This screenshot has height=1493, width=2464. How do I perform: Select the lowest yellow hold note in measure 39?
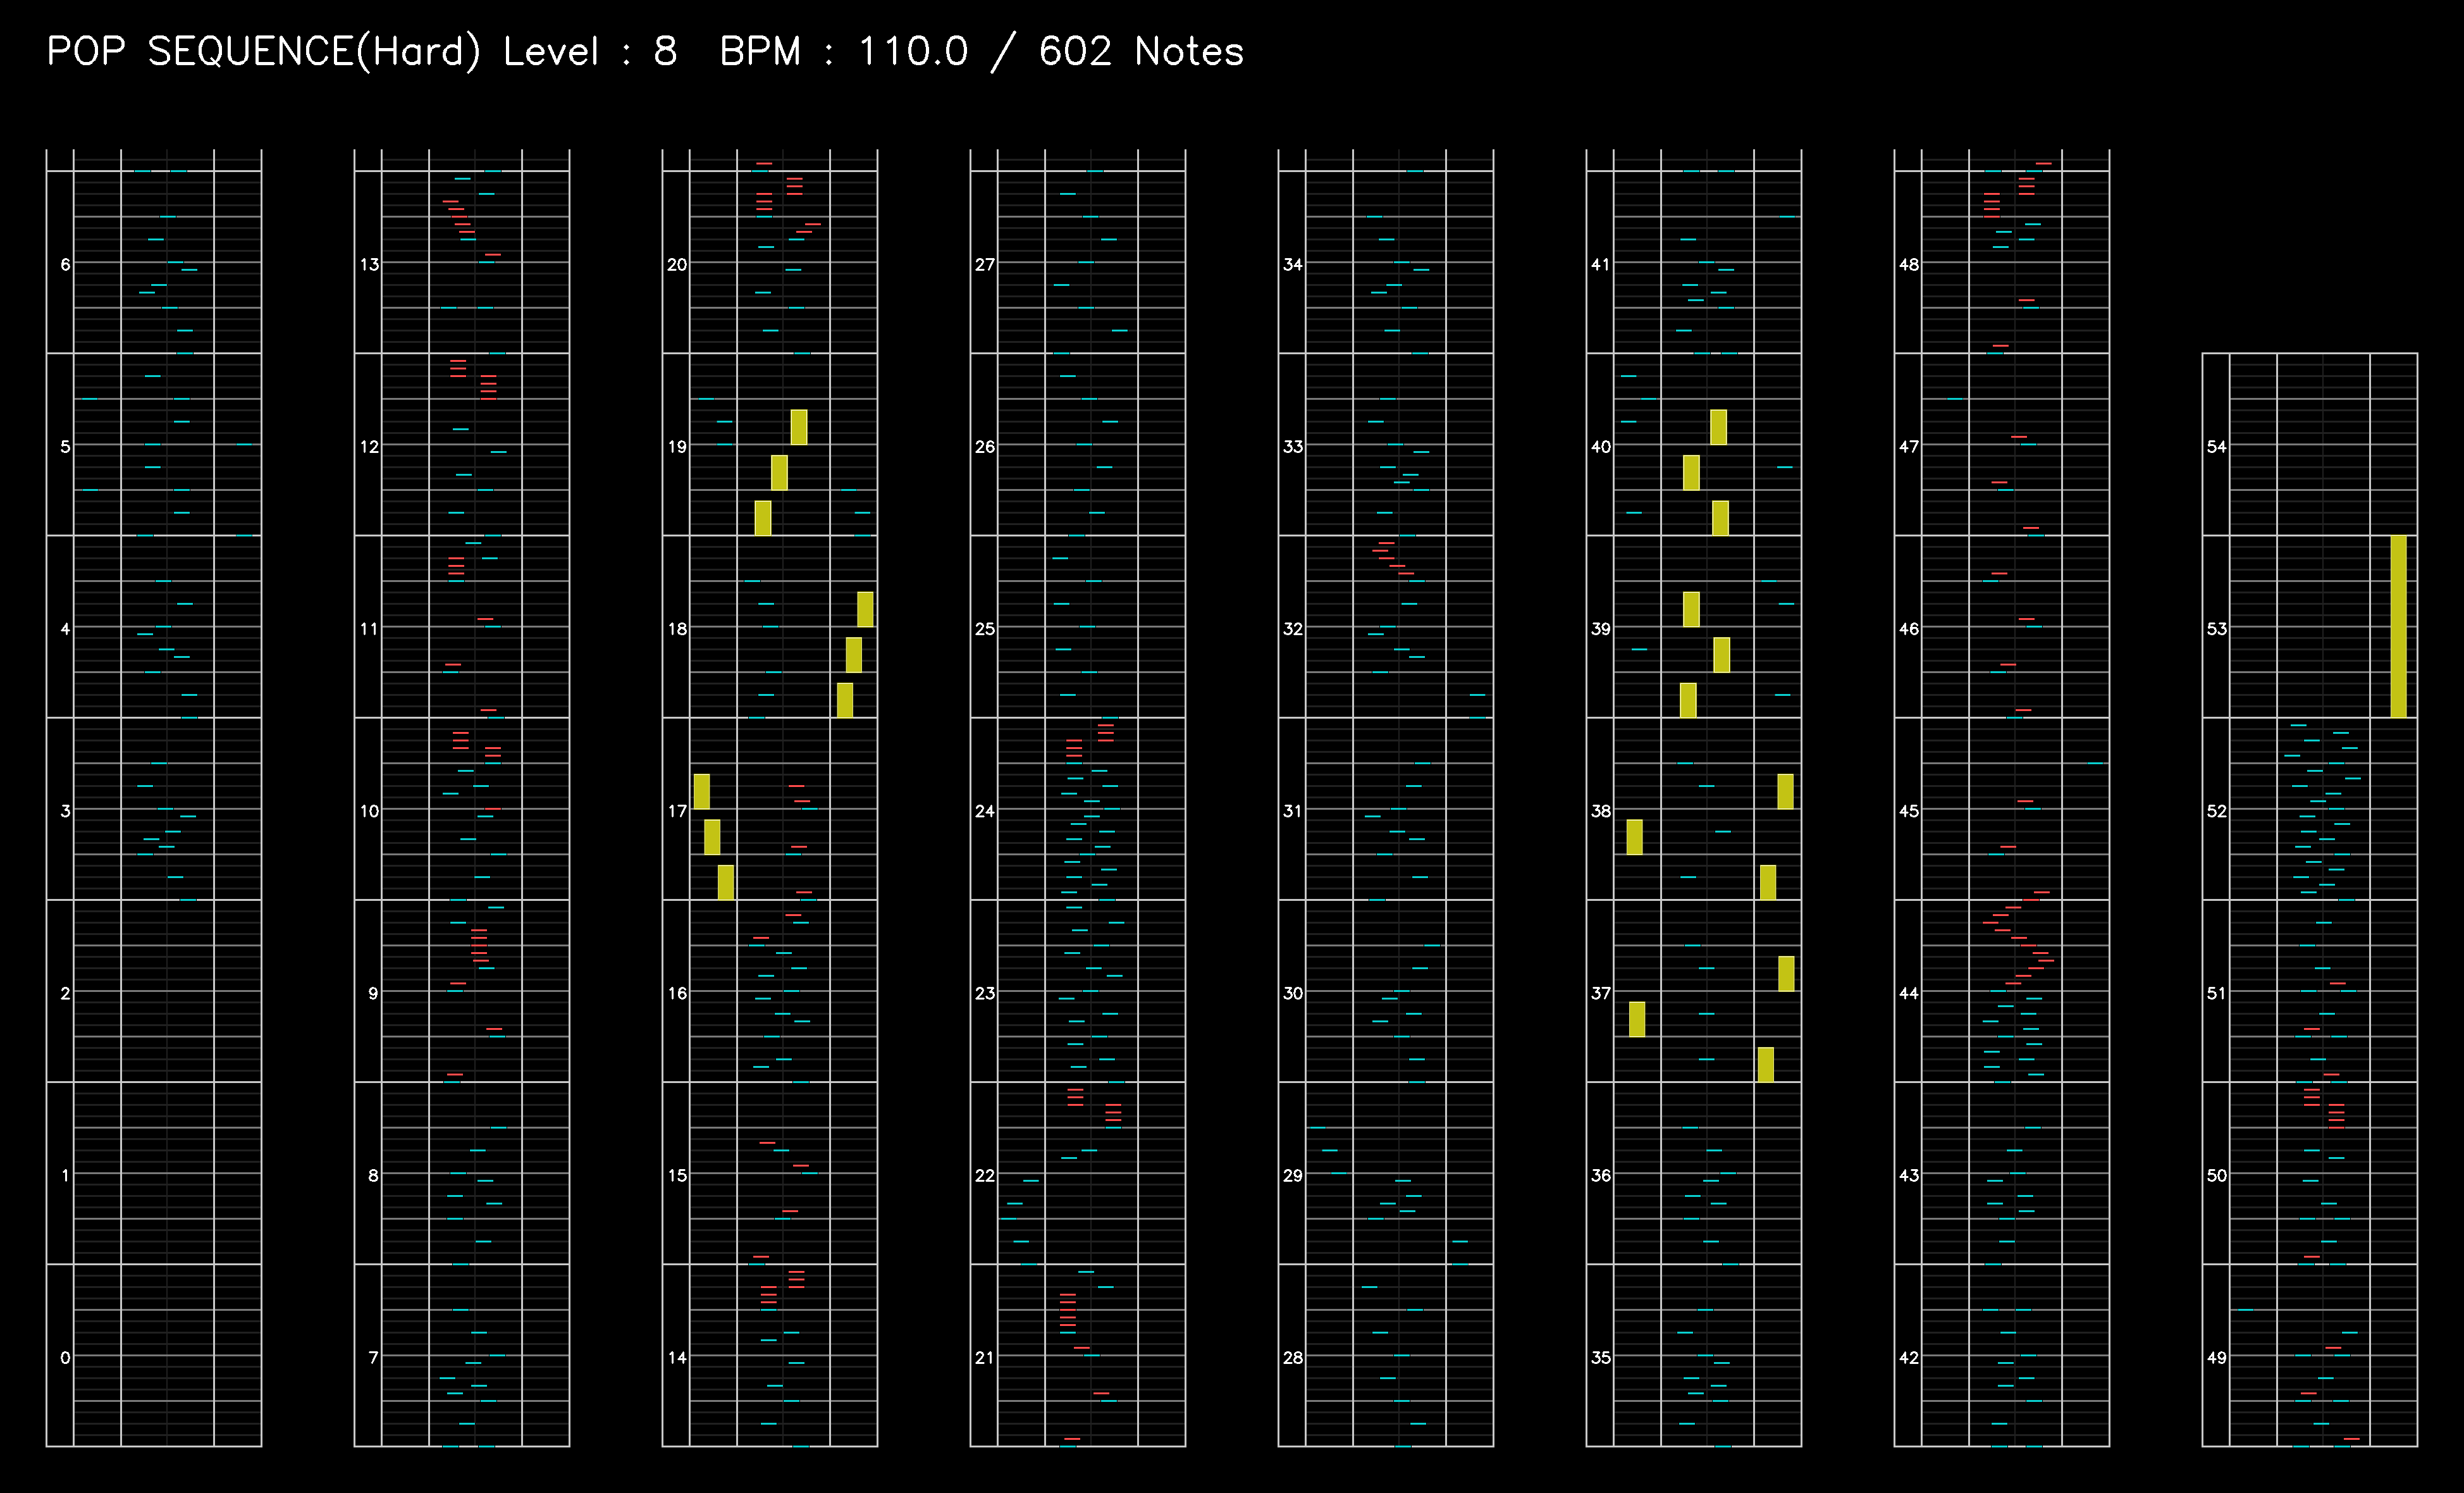point(1688,700)
